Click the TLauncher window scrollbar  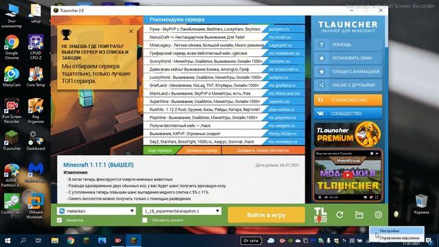386,32
